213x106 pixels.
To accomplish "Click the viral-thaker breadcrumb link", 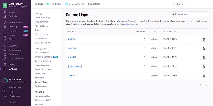I will [x=56, y=4].
